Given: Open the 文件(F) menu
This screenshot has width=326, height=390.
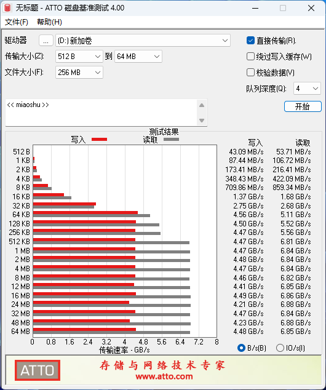Looking at the screenshot, I should pos(17,22).
